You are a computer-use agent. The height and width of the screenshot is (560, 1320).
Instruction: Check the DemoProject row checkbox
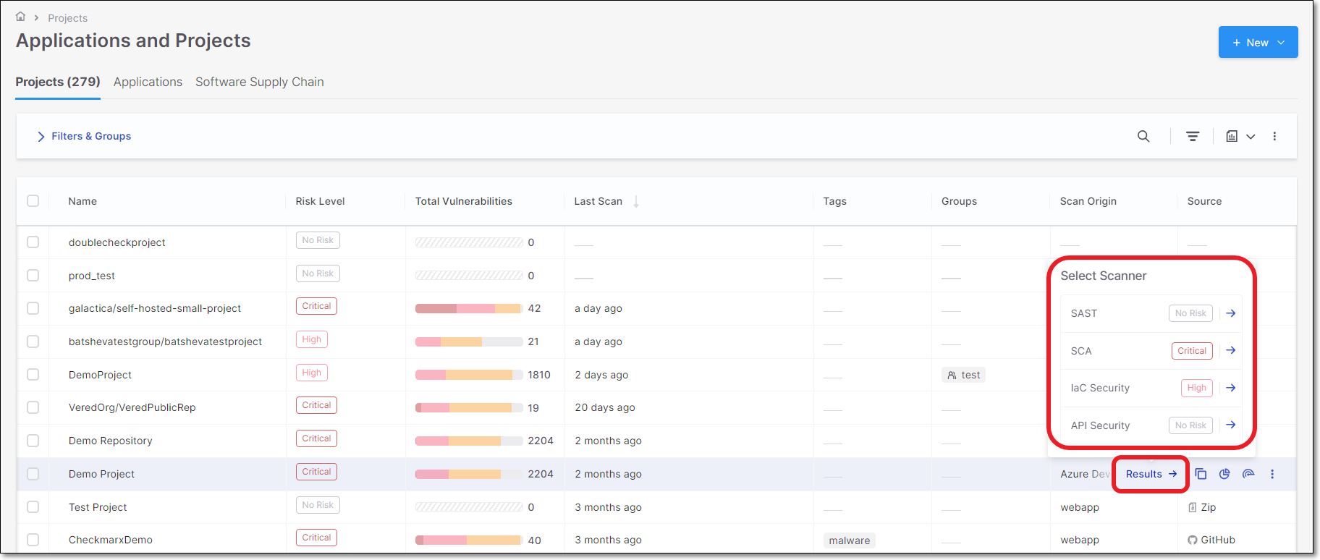[33, 374]
